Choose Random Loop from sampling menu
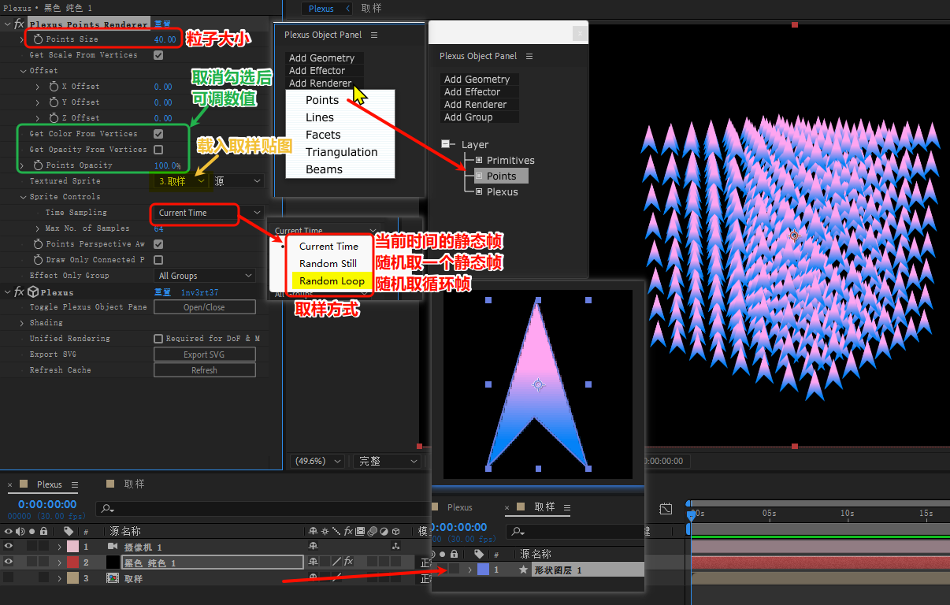950x605 pixels. pos(332,280)
